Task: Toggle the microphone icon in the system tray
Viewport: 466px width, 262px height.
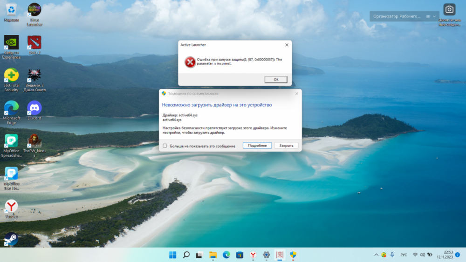Action: pyautogui.click(x=392, y=255)
